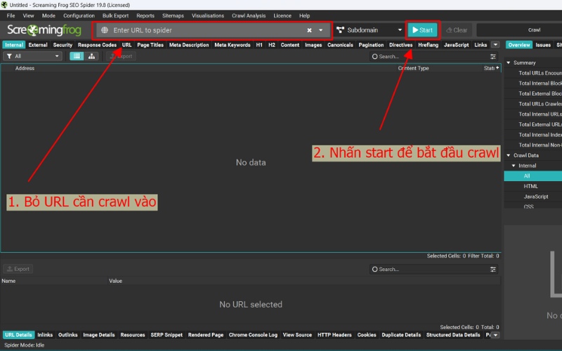Open the URL history dropdown arrow
This screenshot has width=562, height=351.
click(321, 30)
